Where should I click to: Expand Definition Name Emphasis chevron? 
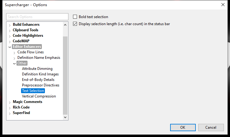tap(14, 58)
